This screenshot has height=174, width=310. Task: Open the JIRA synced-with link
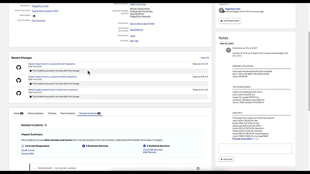tap(133, 36)
